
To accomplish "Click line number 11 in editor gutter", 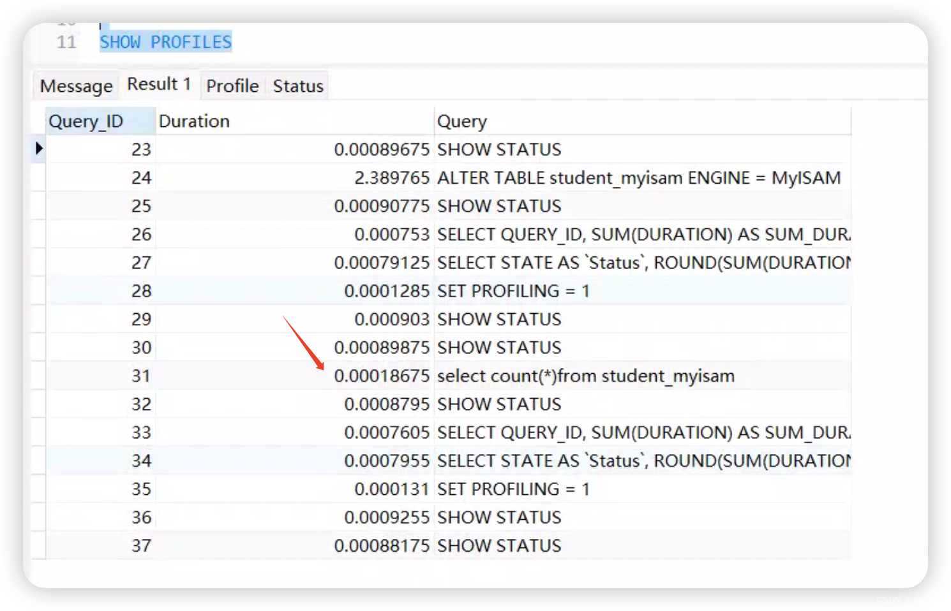I will (66, 42).
